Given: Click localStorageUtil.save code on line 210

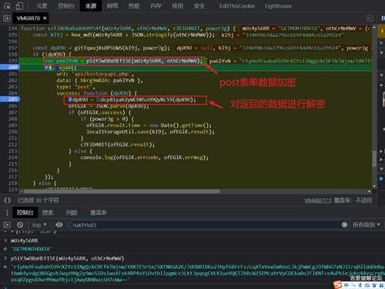Looking at the screenshot, I should pyautogui.click(x=150, y=132).
